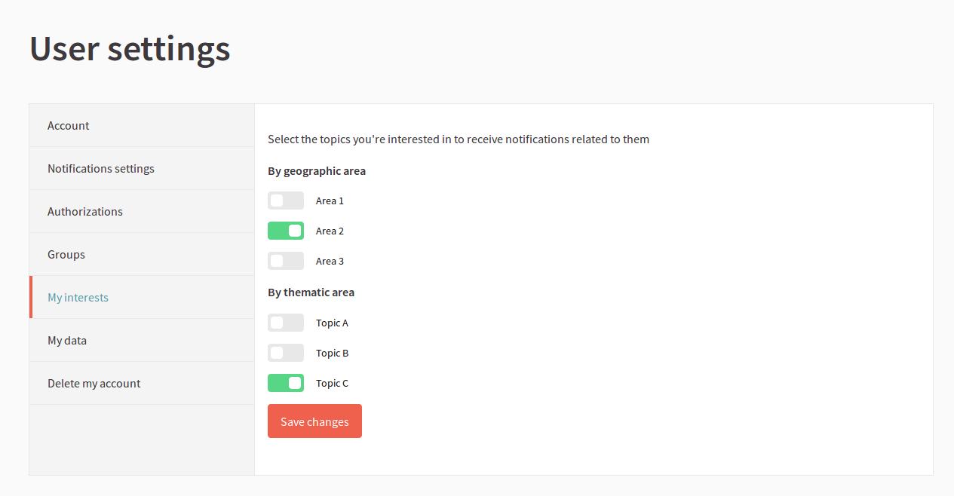Disable the Topic C switch
The image size is (954, 496).
(286, 383)
